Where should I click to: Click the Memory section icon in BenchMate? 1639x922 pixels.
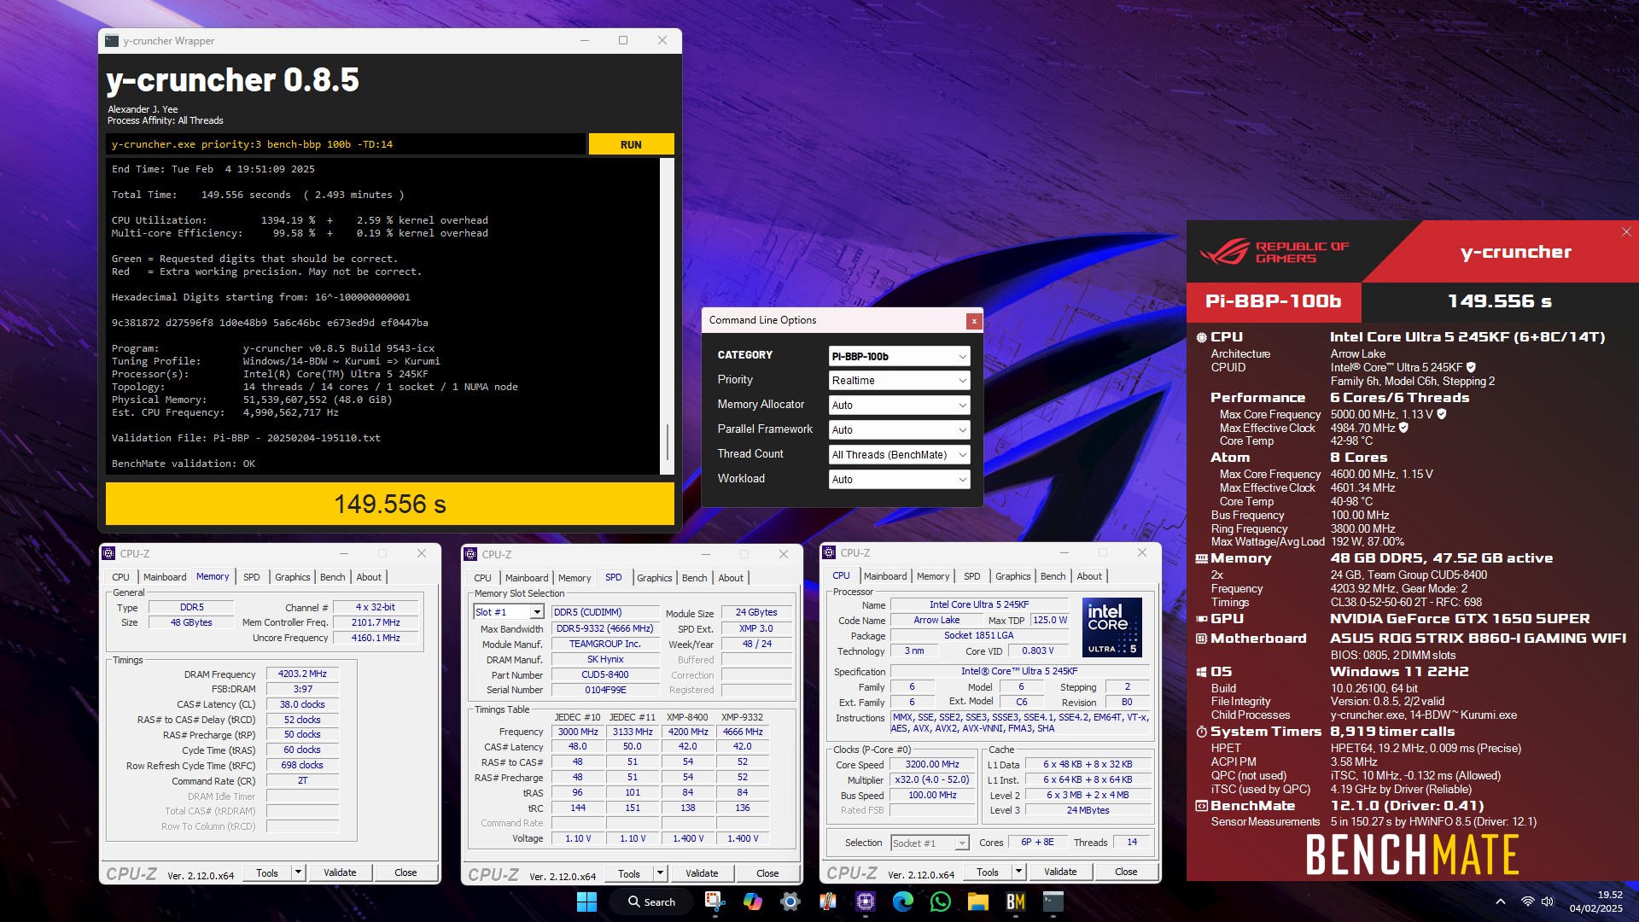coord(1201,558)
